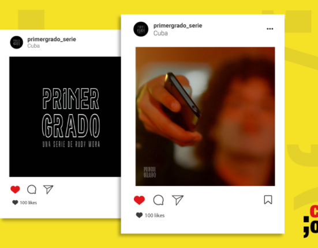Viewport: 318px width, 248px height.
Task: Tap the share paper-plane icon on the left post
Action: 48,189
